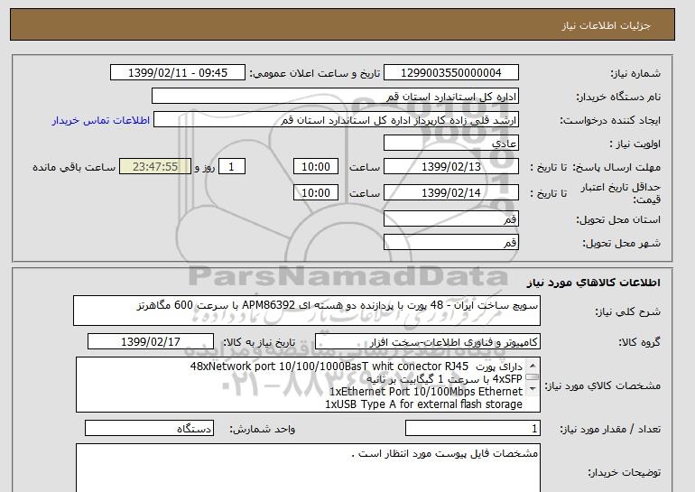Click label شماره نیاز

point(635,73)
